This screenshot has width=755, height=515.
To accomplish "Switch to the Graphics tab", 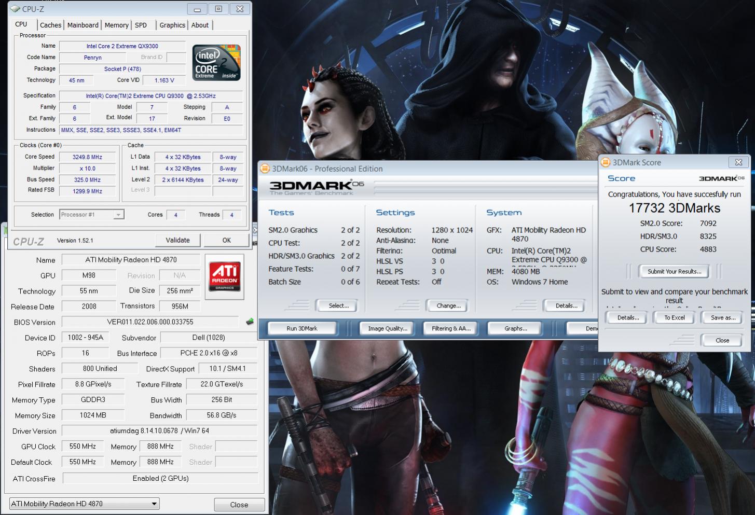I will pyautogui.click(x=172, y=25).
